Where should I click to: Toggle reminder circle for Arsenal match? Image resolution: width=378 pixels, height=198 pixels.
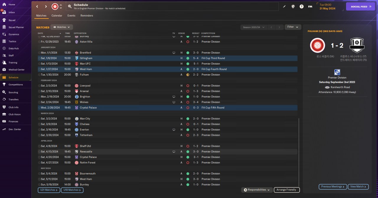(x=39, y=91)
